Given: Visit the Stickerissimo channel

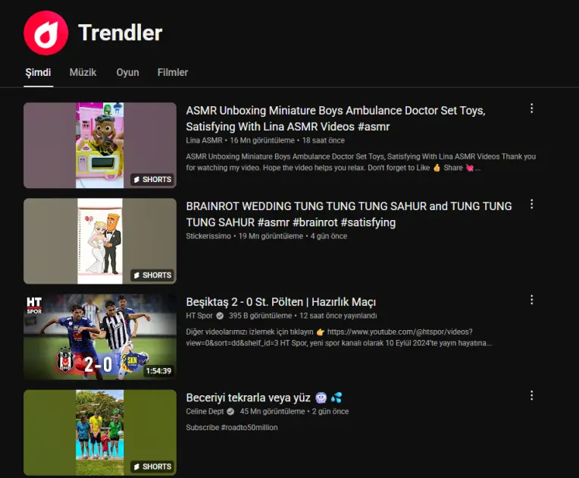Looking at the screenshot, I should click(208, 236).
